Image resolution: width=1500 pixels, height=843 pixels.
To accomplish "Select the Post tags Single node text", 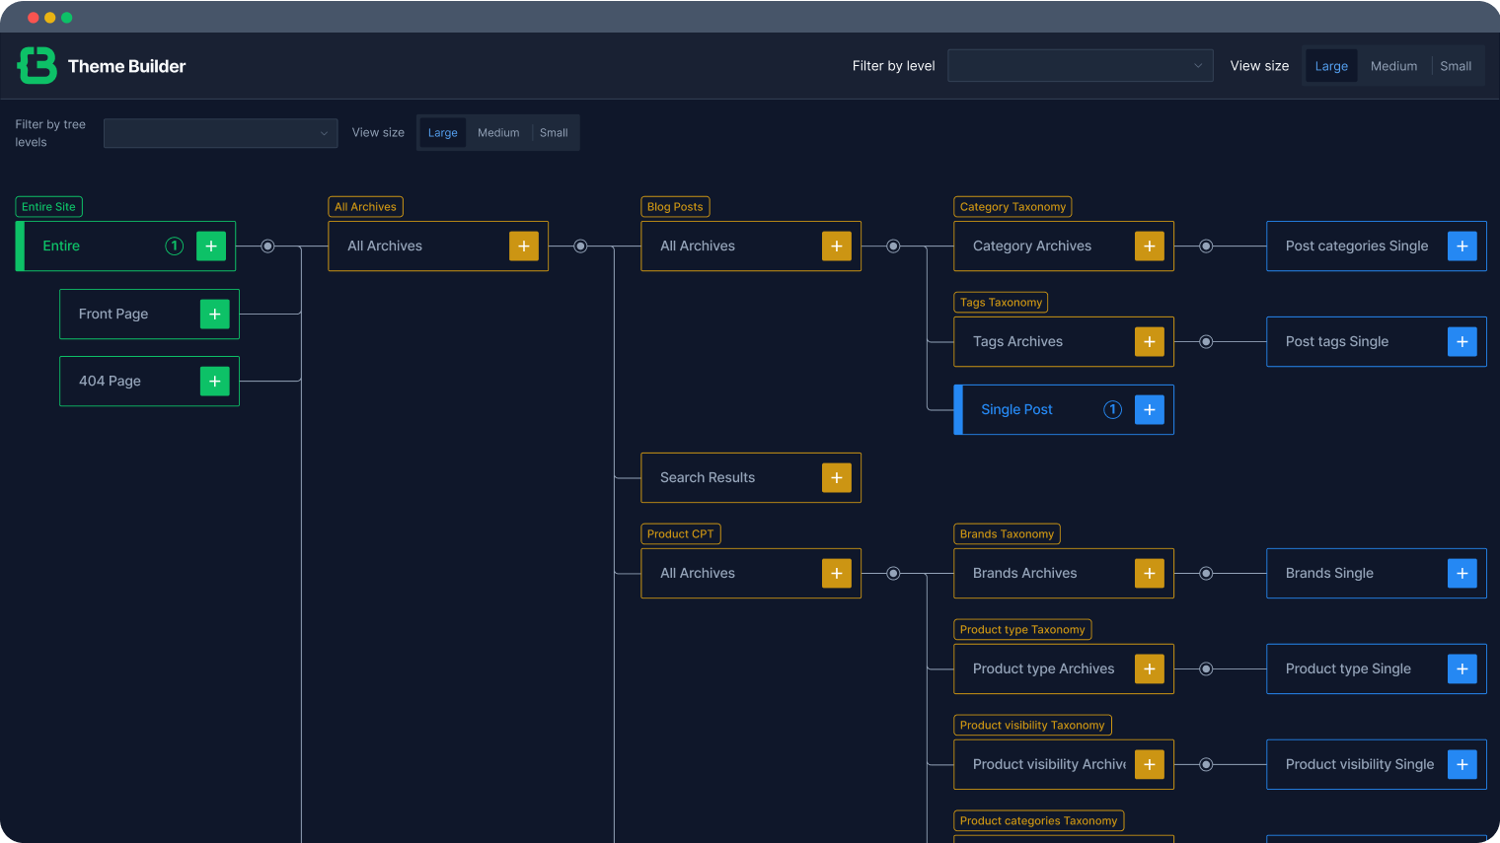I will pyautogui.click(x=1337, y=342).
